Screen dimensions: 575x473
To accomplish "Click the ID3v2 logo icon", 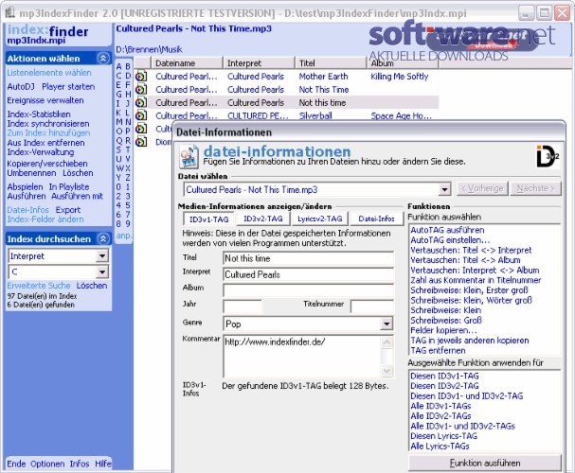I will point(548,156).
